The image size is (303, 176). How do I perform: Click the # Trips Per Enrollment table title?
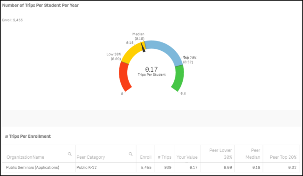click(28, 136)
